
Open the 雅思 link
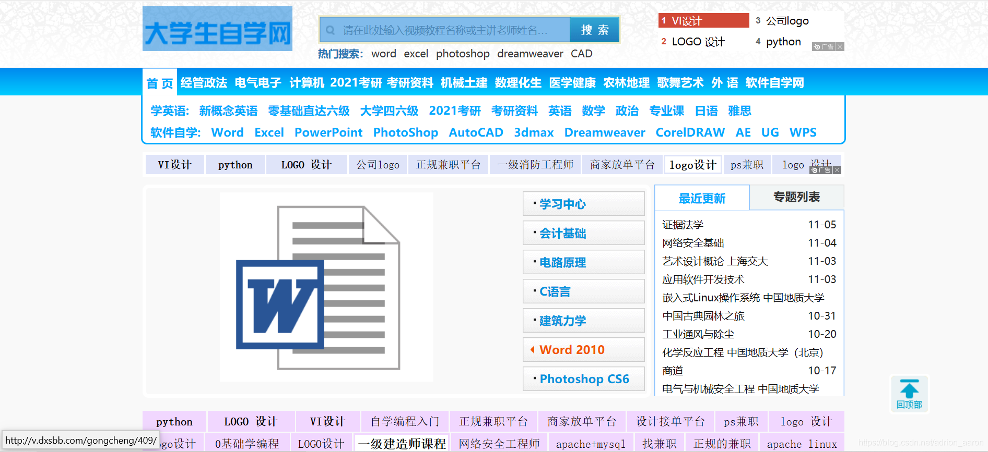pos(739,111)
